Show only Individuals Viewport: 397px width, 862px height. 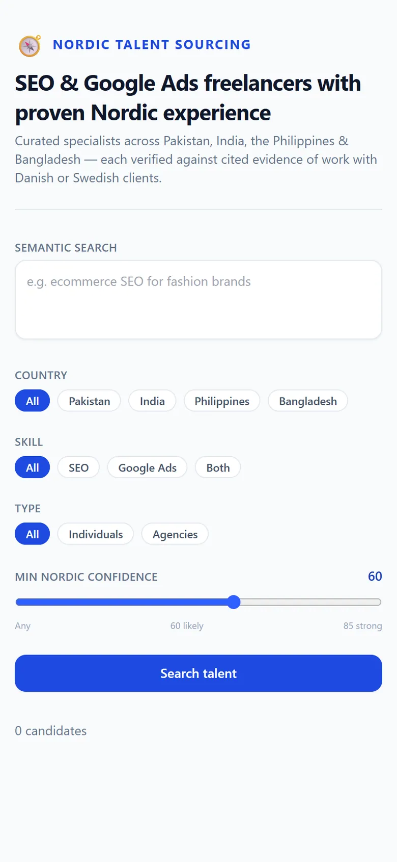click(96, 534)
